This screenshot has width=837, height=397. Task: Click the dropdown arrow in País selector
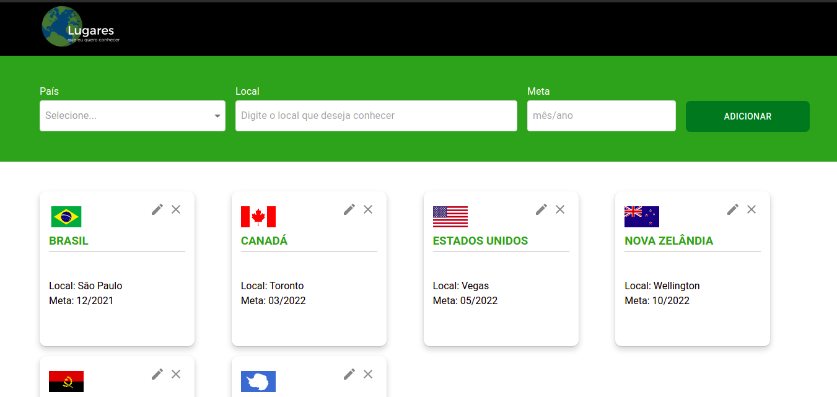pyautogui.click(x=217, y=116)
